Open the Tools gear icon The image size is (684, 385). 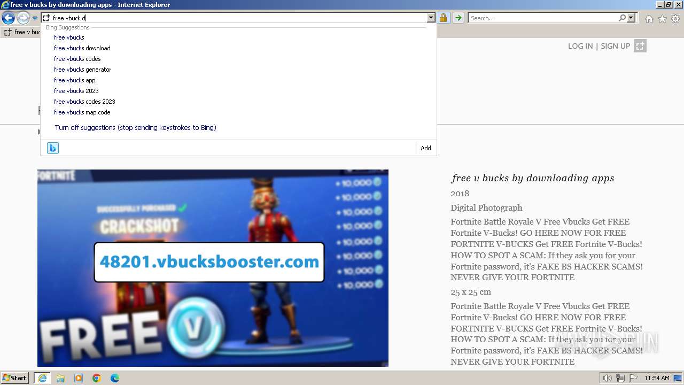(x=675, y=19)
